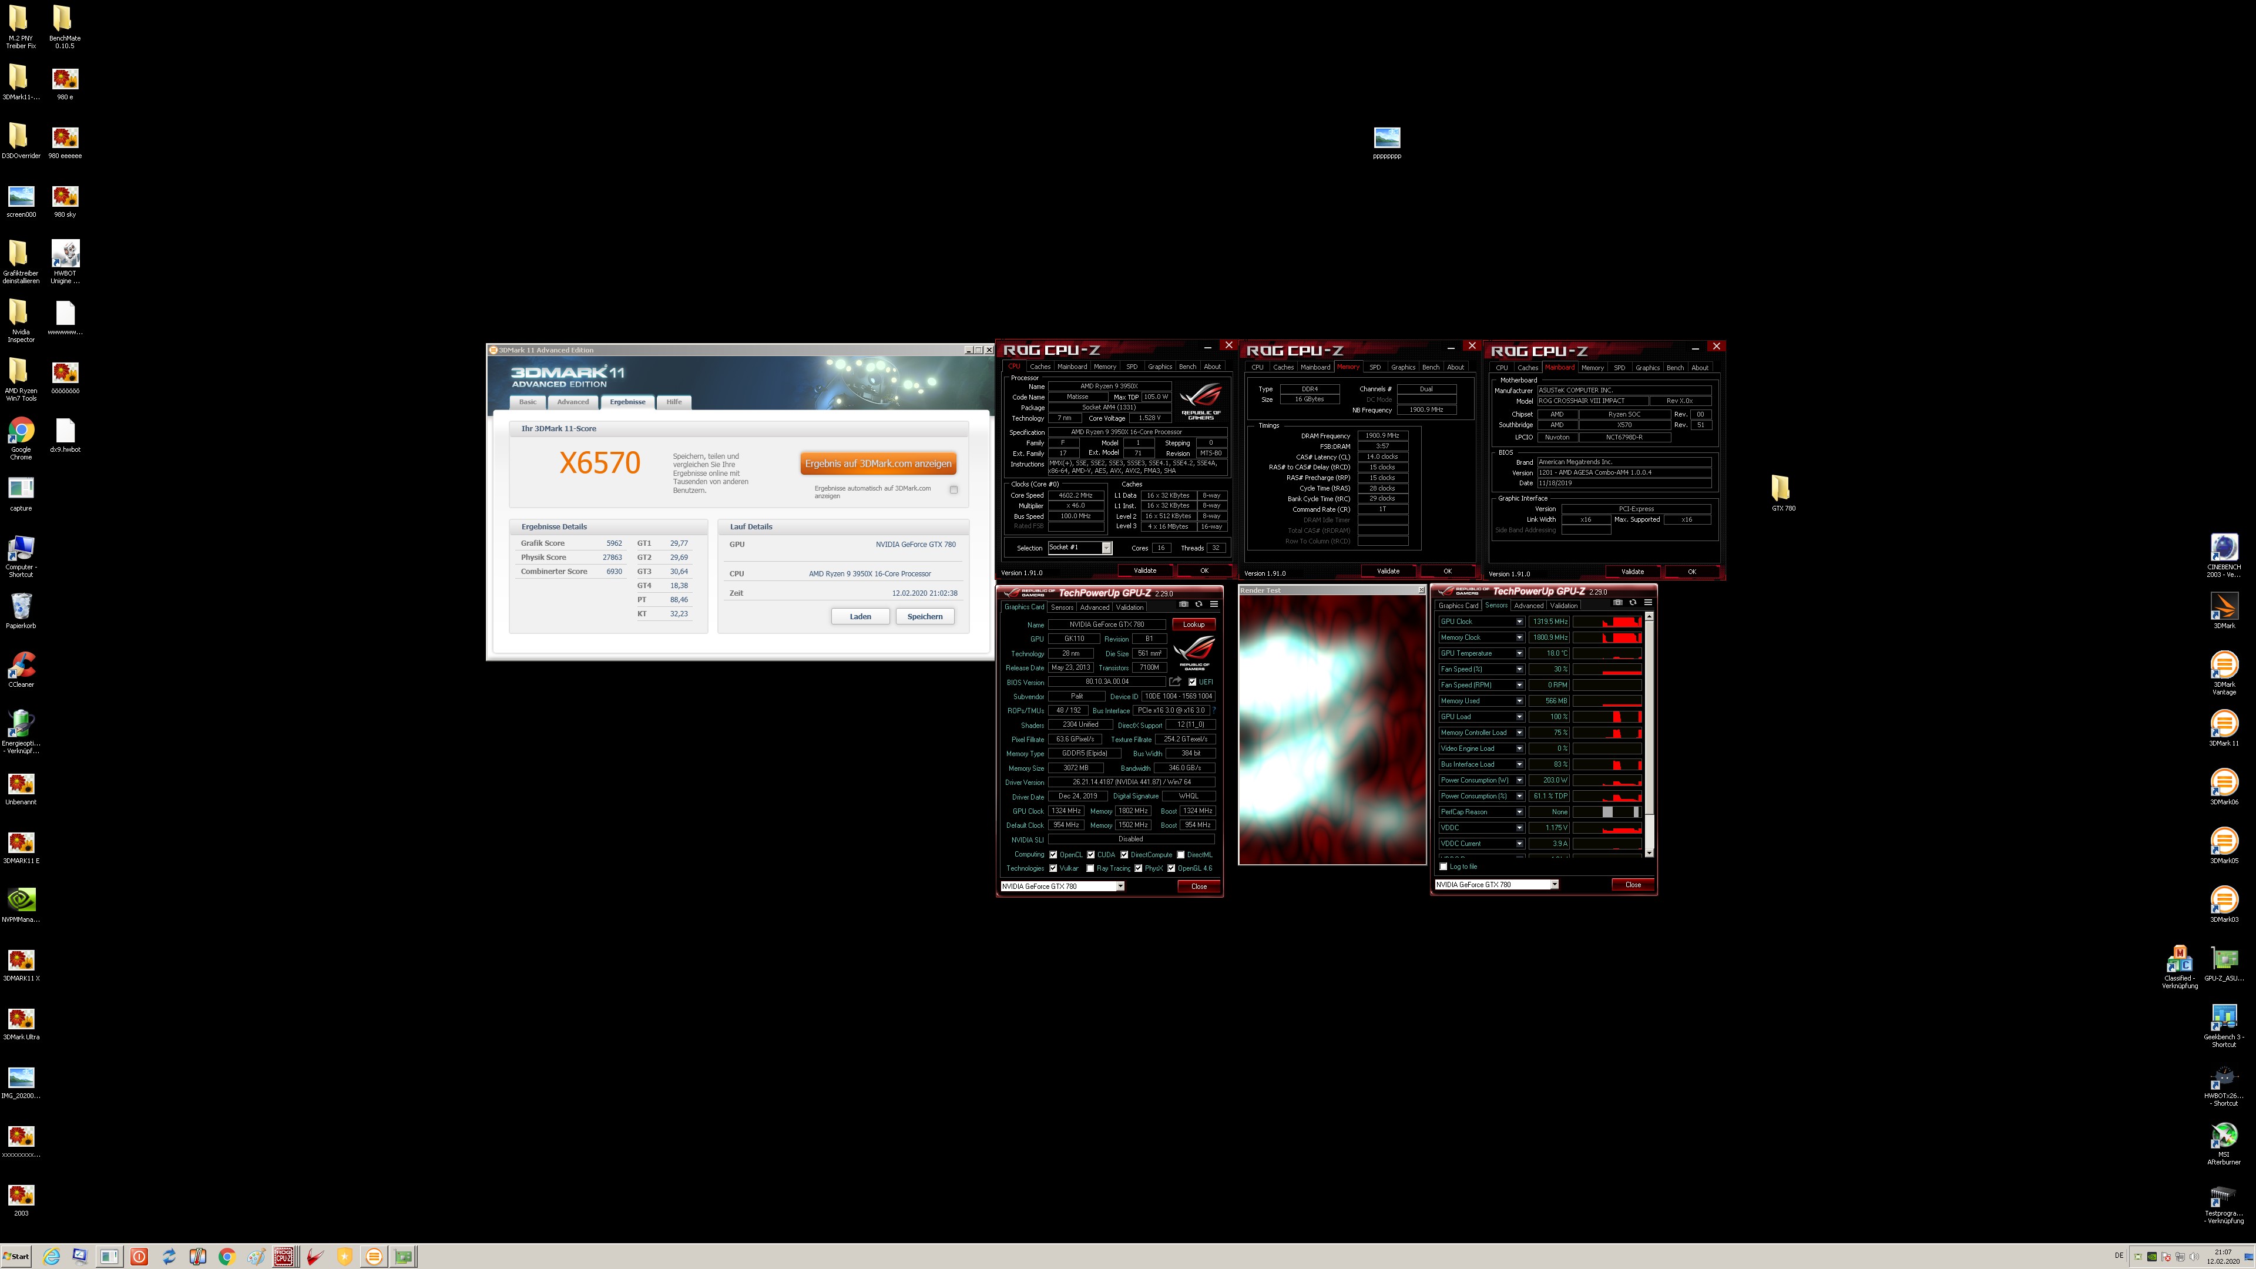Screen dimensions: 2256x1269
Task: Click the screenshot camera icon in left GPU-Z window
Action: (1183, 603)
